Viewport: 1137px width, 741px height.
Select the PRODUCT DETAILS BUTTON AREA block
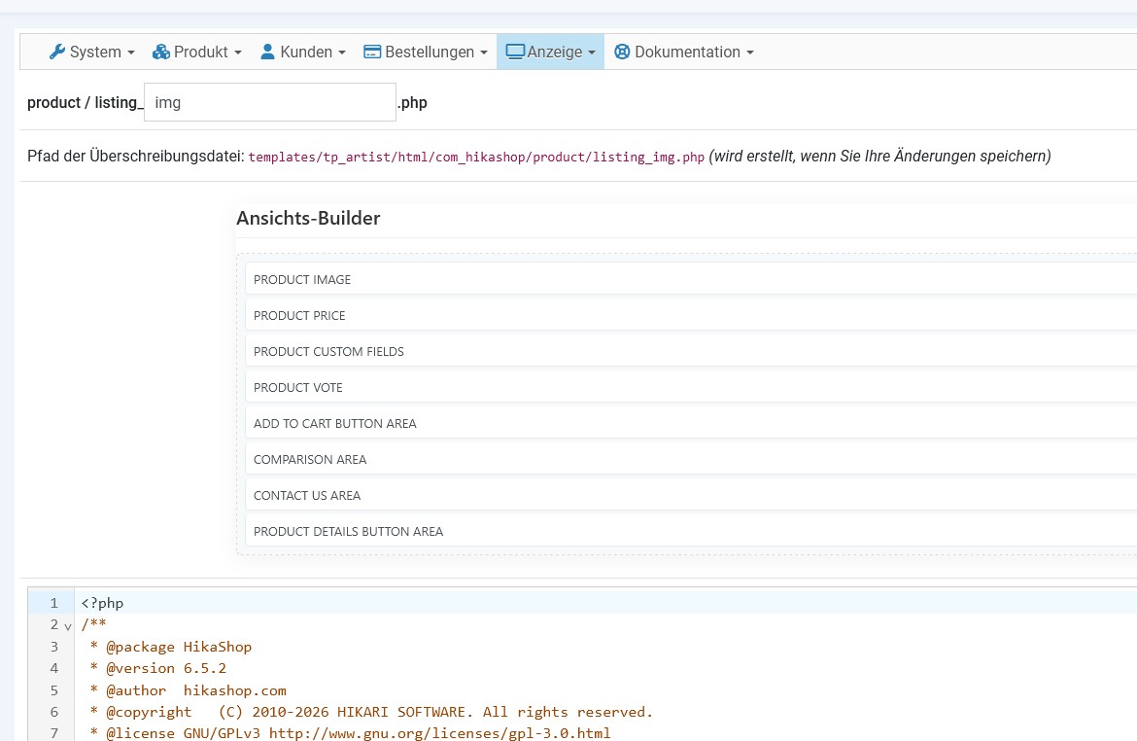pos(691,531)
